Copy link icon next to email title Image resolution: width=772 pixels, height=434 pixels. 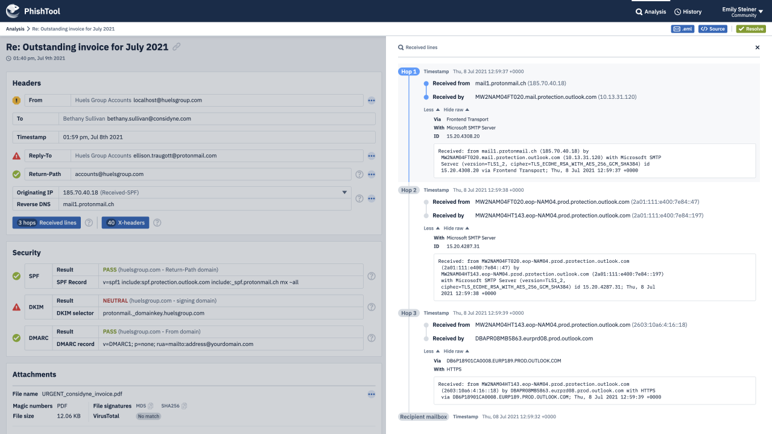click(176, 46)
